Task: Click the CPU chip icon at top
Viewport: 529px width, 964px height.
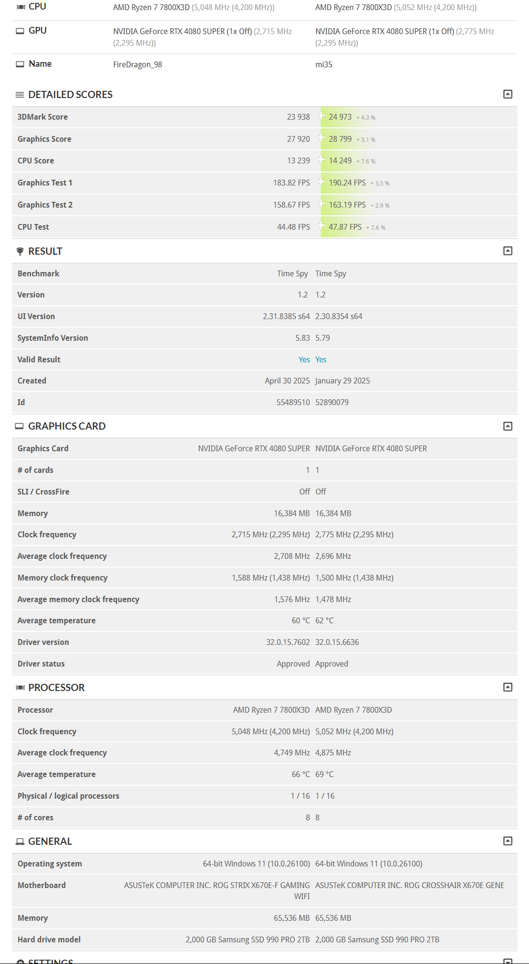Action: (x=21, y=7)
